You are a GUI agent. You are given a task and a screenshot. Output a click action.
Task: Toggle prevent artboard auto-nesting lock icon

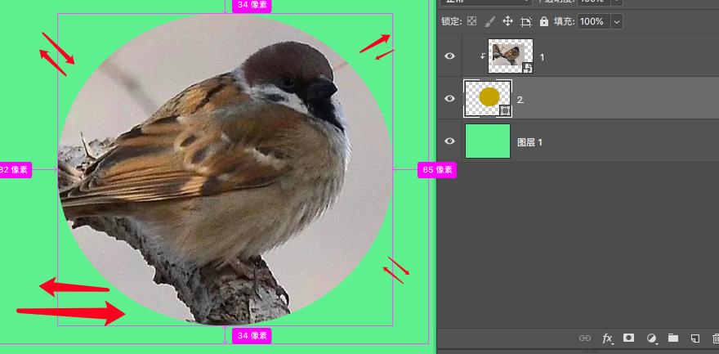[x=526, y=21]
